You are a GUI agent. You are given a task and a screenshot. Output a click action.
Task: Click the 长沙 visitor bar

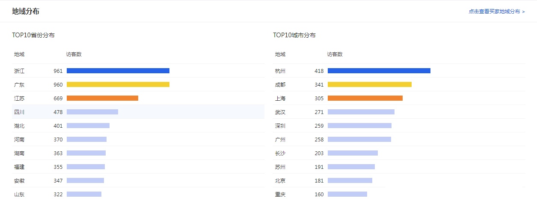pyautogui.click(x=353, y=153)
